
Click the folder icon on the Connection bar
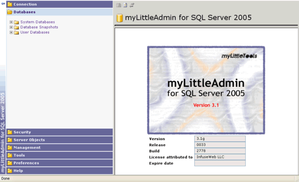click(x=10, y=4)
